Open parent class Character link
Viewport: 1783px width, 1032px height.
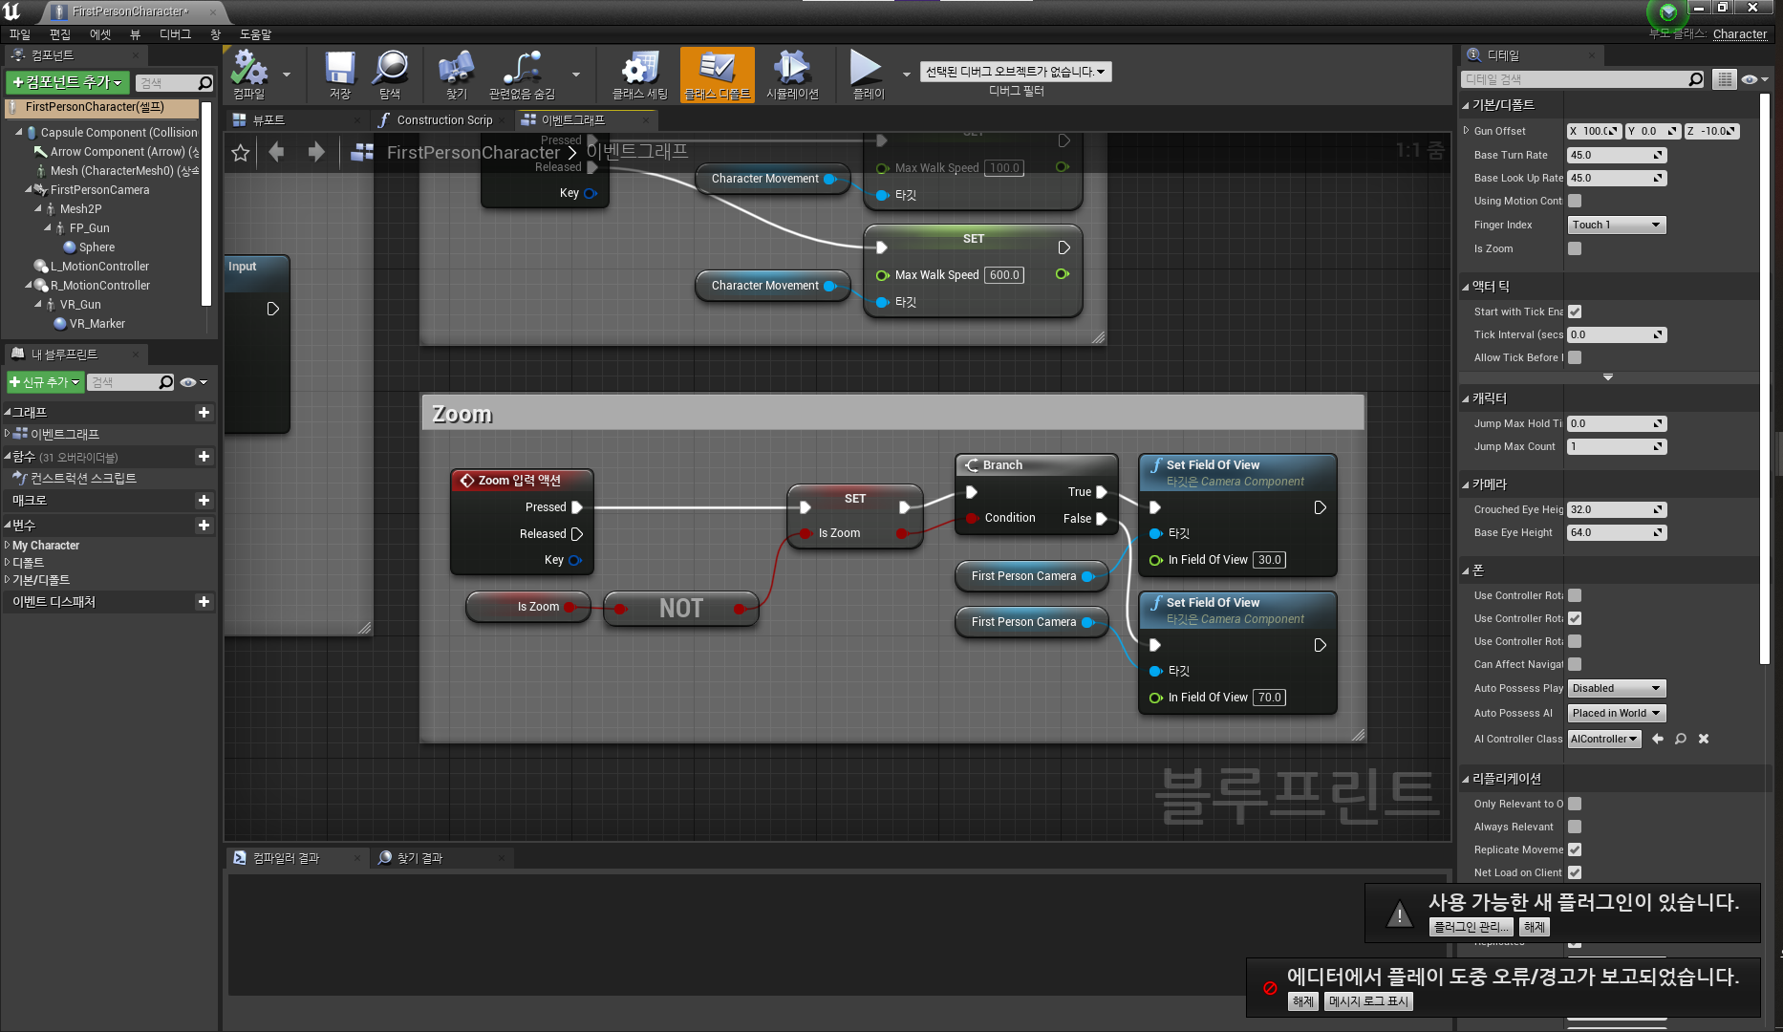[1739, 34]
